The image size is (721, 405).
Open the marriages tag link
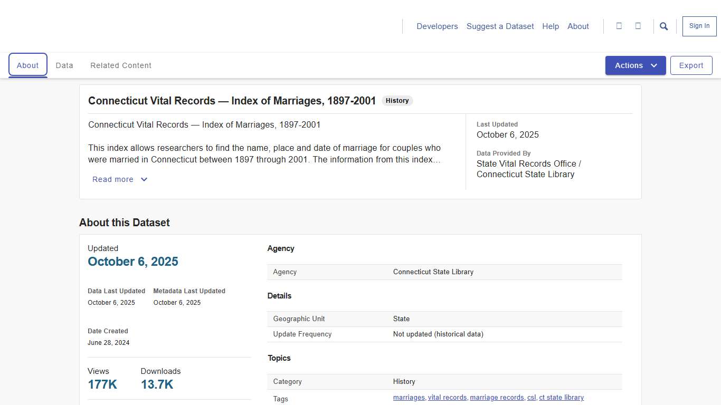click(409, 397)
